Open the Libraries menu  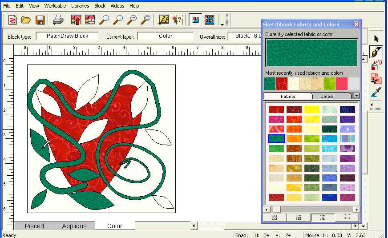(79, 6)
